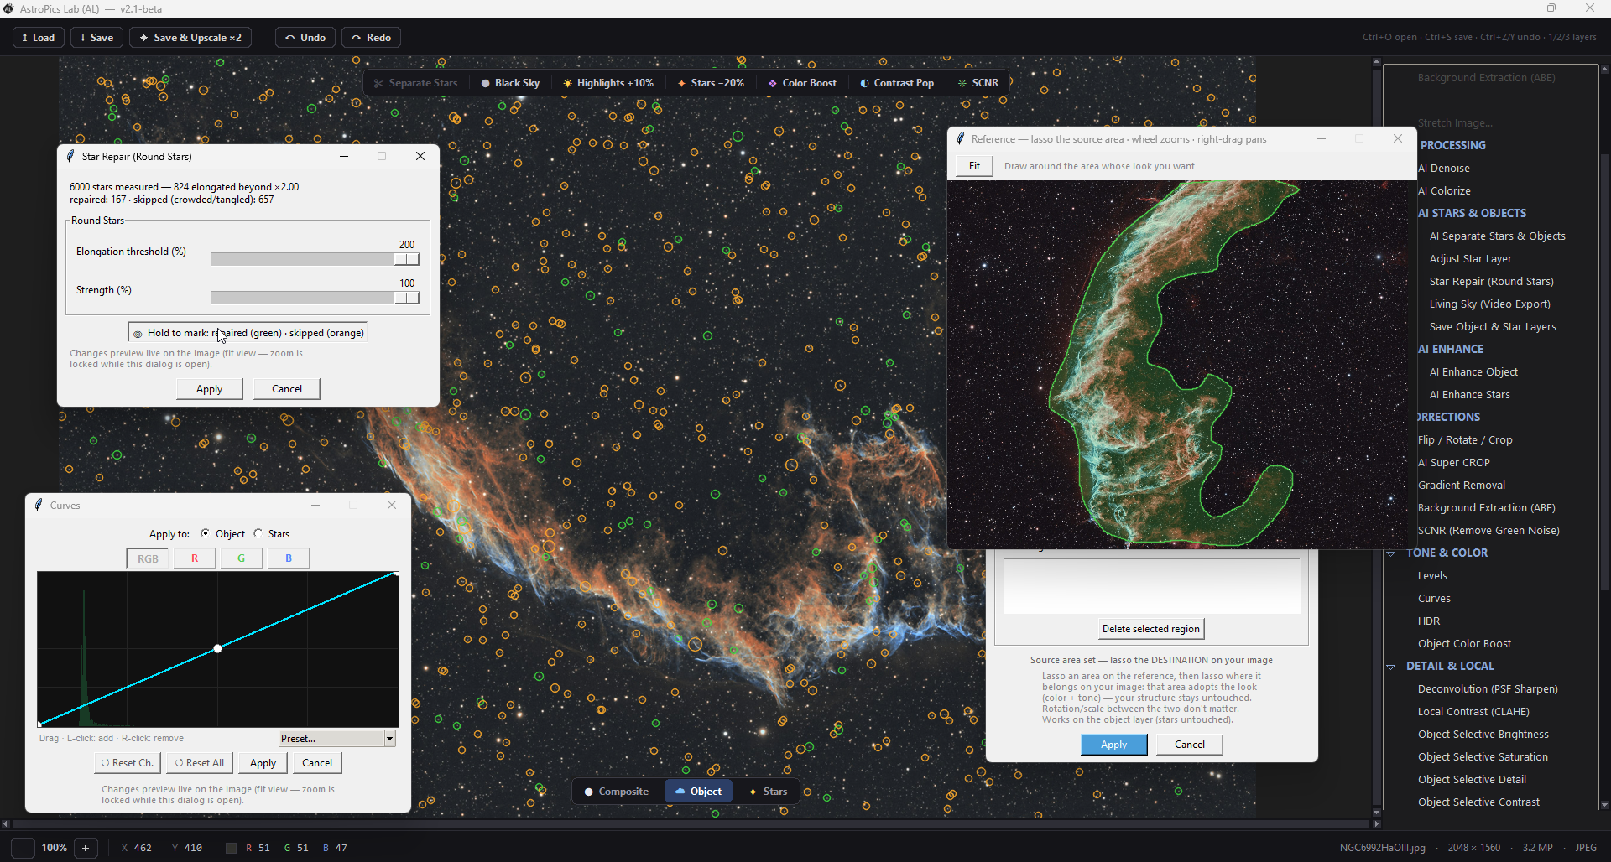
Task: Close the Curves dialog
Action: click(392, 505)
